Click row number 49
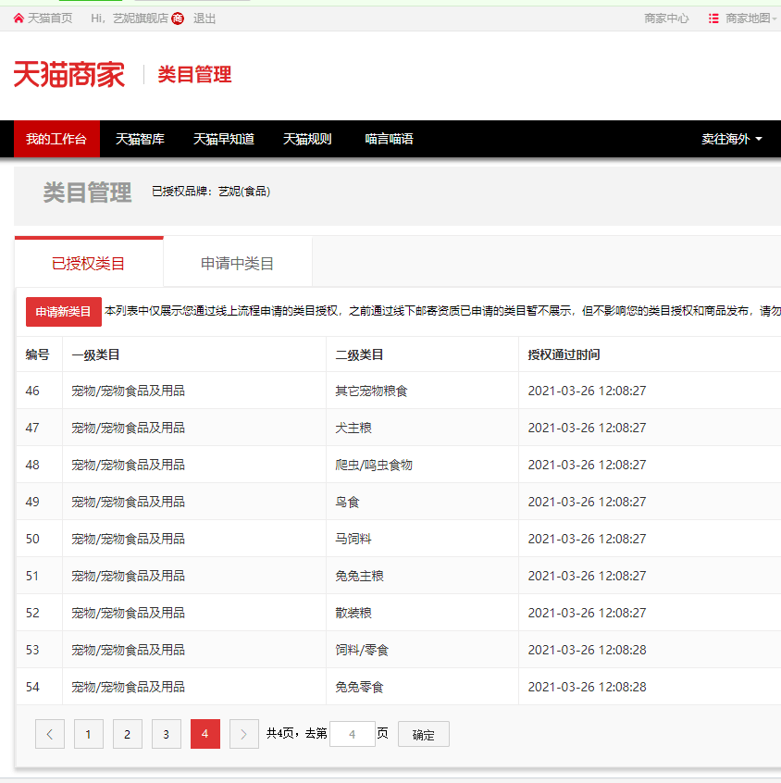The height and width of the screenshot is (783, 781). 32,502
